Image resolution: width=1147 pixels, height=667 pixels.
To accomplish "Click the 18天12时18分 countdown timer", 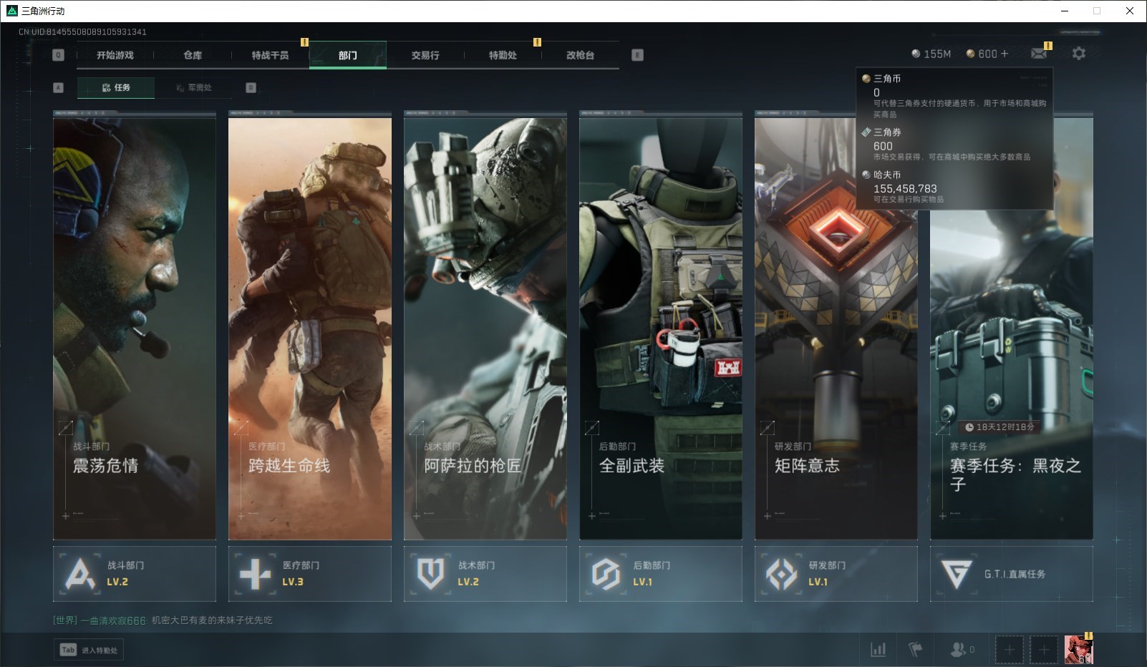I will point(1000,427).
